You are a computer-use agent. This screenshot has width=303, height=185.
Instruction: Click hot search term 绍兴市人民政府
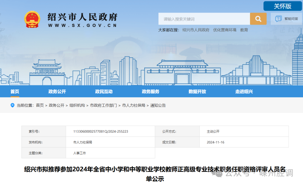pyautogui.click(x=196, y=30)
